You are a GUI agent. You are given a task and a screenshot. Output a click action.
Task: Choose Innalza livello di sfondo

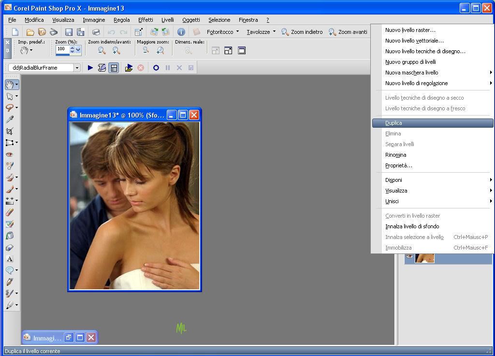point(433,226)
